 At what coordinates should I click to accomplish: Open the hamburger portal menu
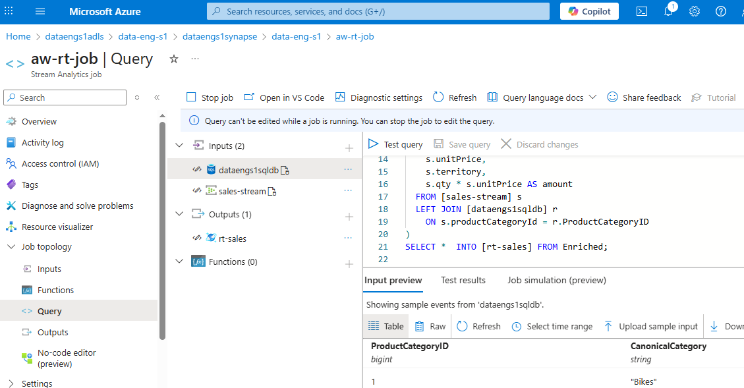pos(40,11)
